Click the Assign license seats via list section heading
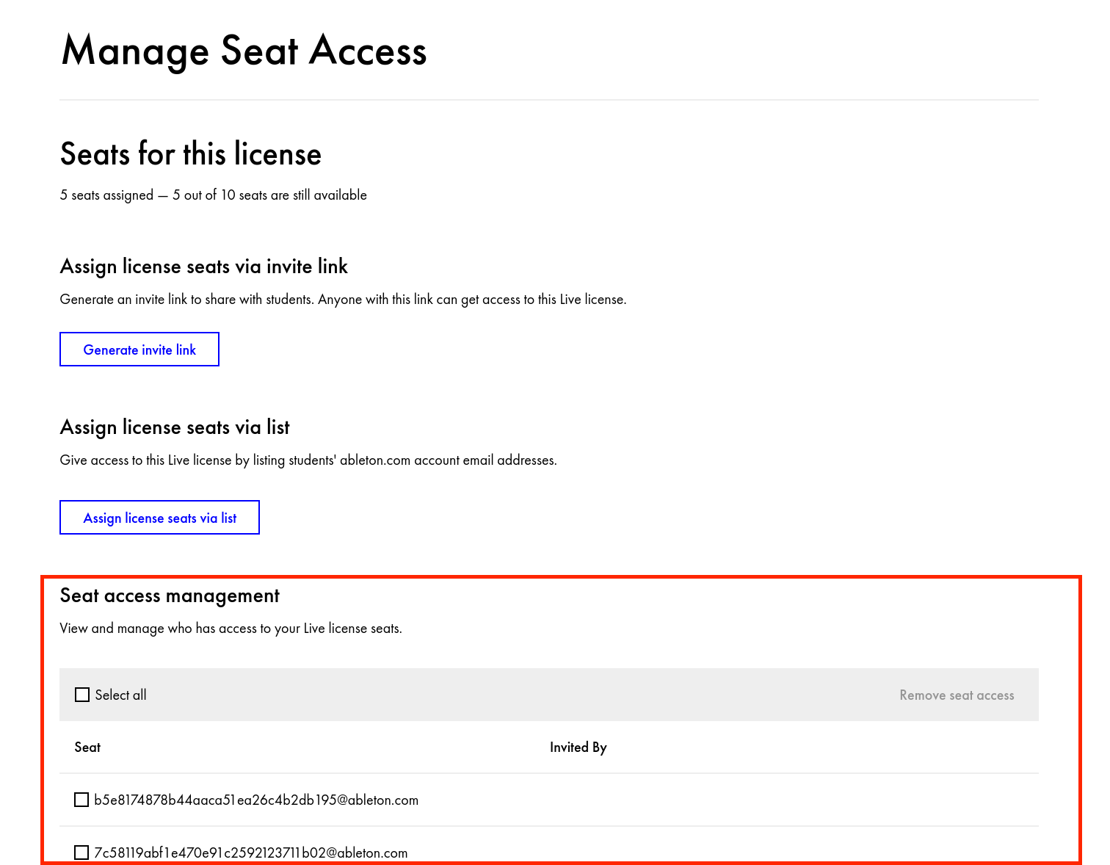 175,427
